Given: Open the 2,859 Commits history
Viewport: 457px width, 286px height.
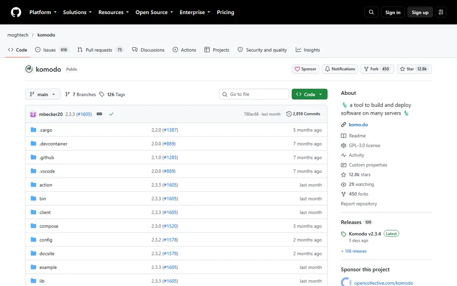Looking at the screenshot, I should pyautogui.click(x=303, y=114).
